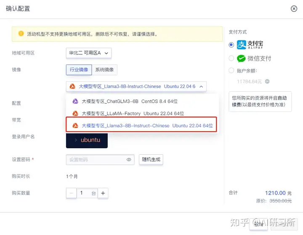Focus the 设置密码 password input field
The height and width of the screenshot is (235, 303).
point(100,160)
